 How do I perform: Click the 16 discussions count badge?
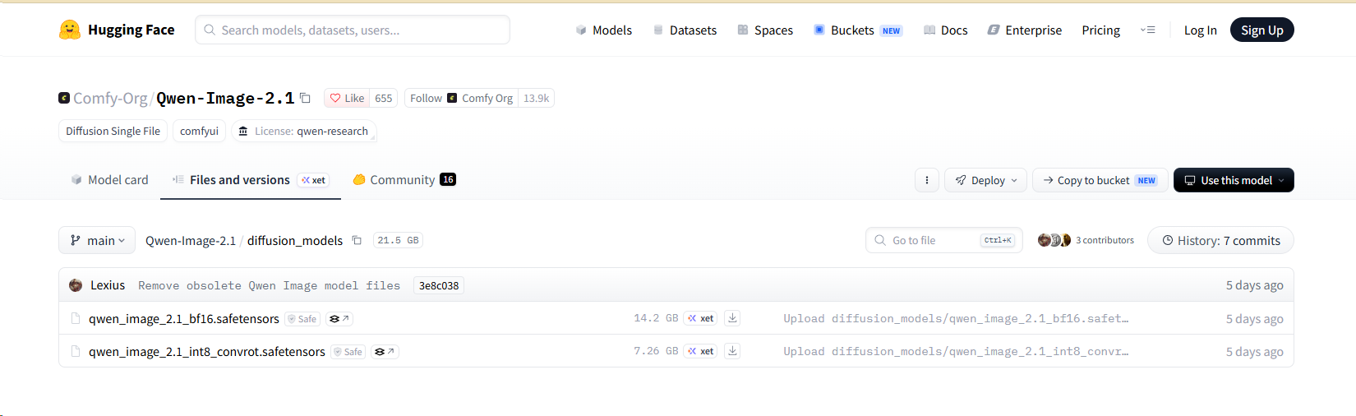click(x=448, y=179)
